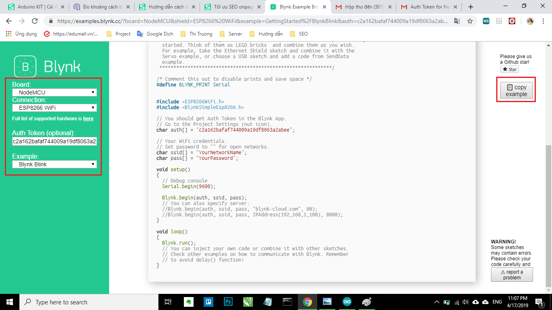
Task: Click the page's vertical scrollbar thumb
Action: point(548,216)
